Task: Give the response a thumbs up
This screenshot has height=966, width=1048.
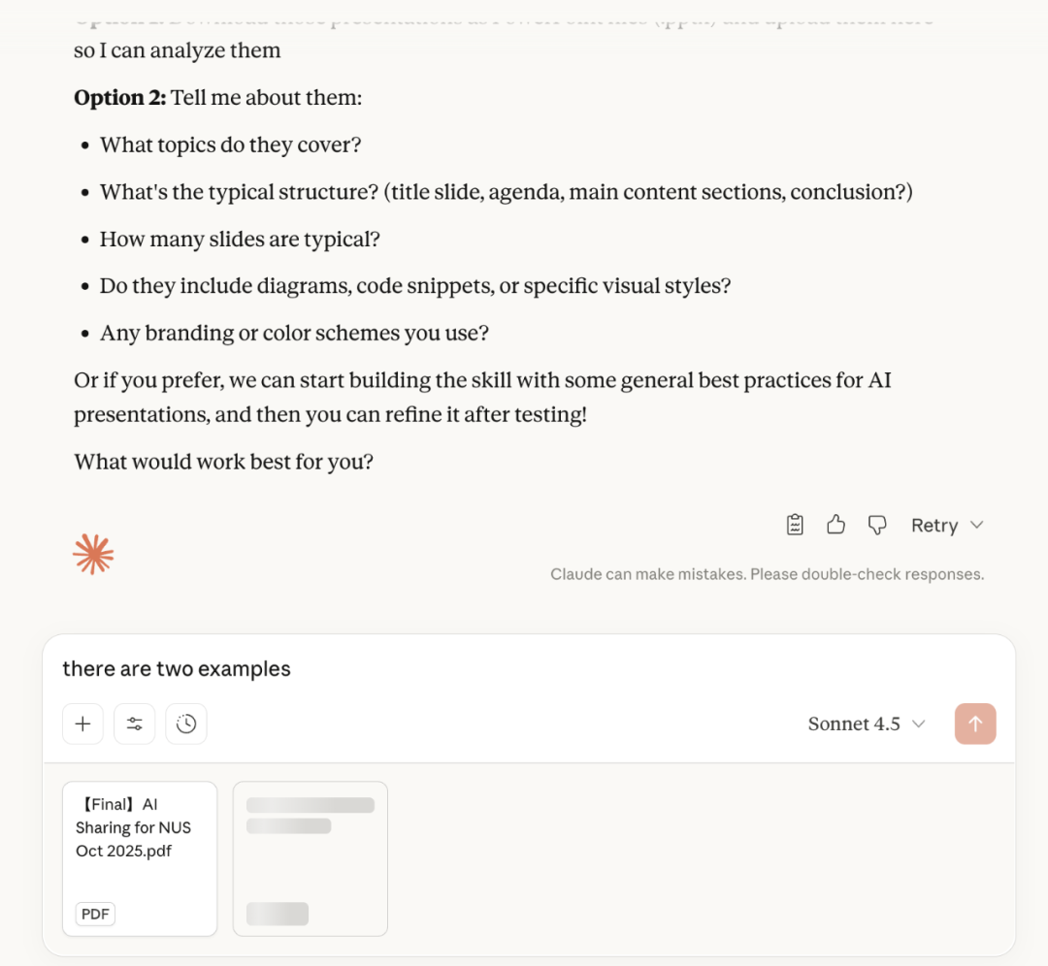Action: [835, 525]
